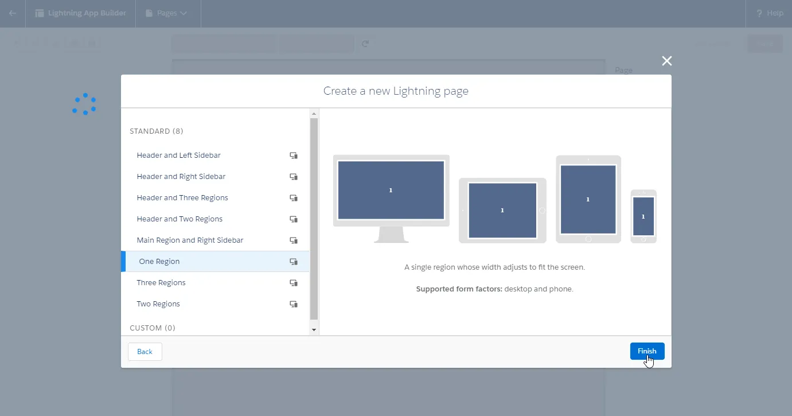Open the Help link in header

coord(769,13)
